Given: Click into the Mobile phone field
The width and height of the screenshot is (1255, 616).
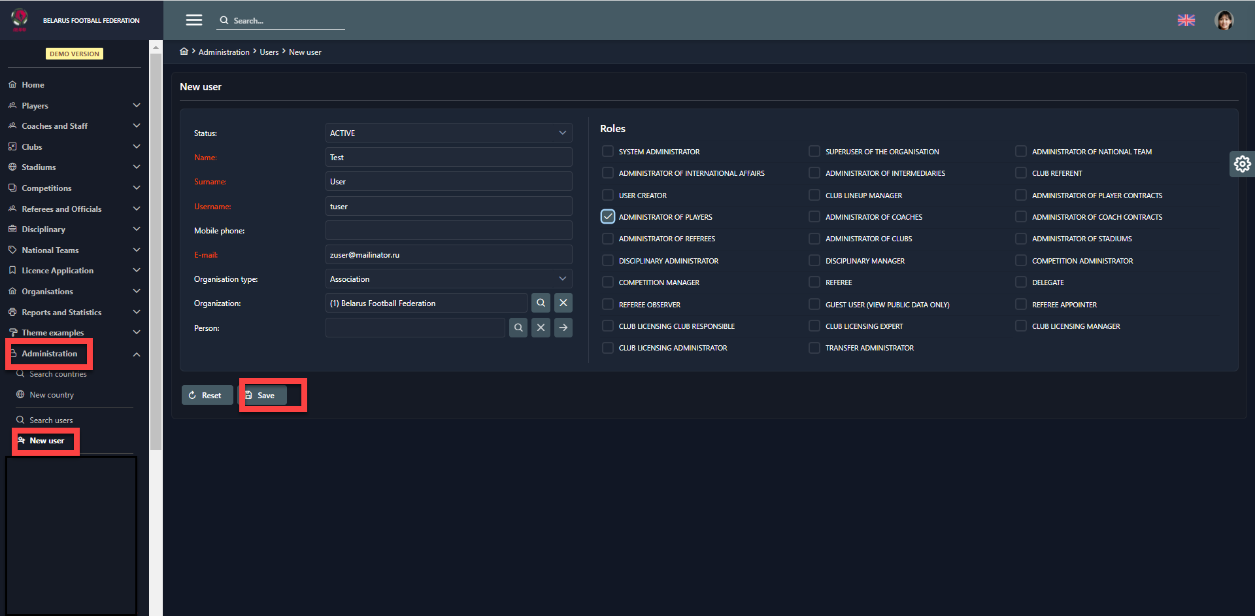Looking at the screenshot, I should pos(448,230).
